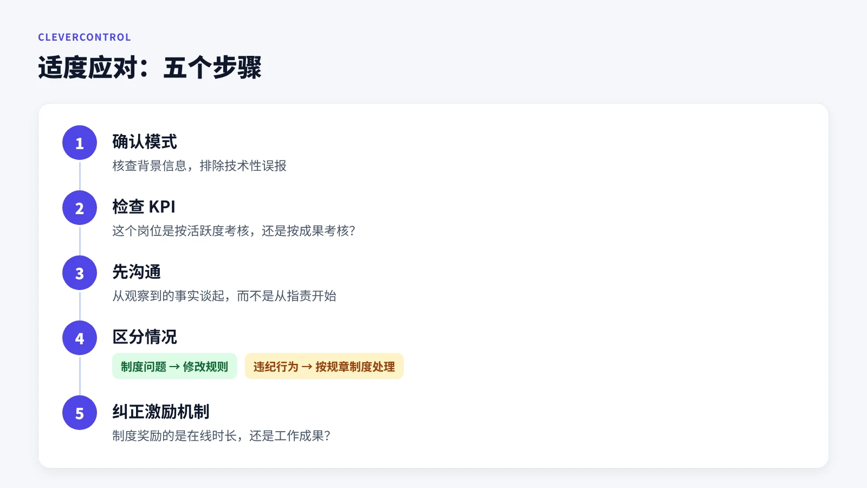
Task: Click the heading 纠正激励机制
Action: click(x=161, y=412)
